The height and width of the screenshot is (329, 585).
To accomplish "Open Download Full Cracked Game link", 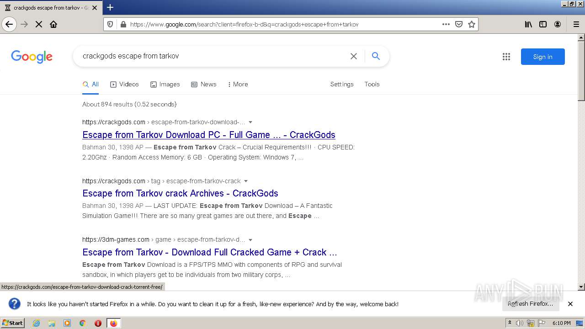I will pyautogui.click(x=210, y=252).
